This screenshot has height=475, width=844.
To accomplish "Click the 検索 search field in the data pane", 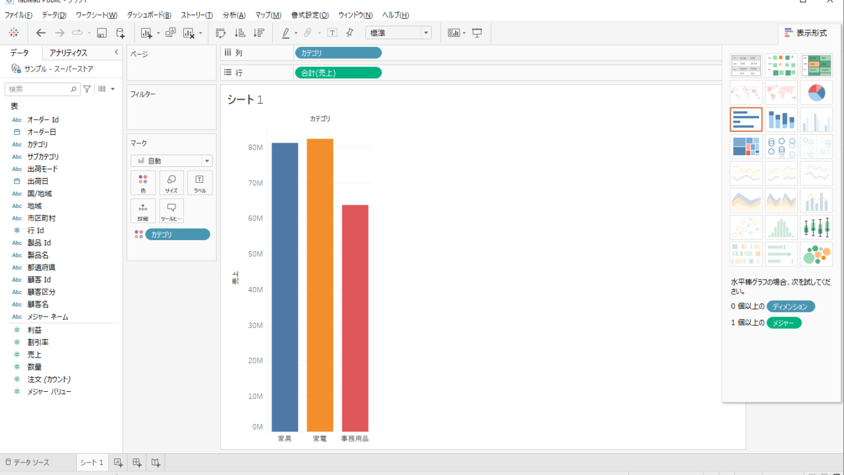I will pyautogui.click(x=42, y=89).
